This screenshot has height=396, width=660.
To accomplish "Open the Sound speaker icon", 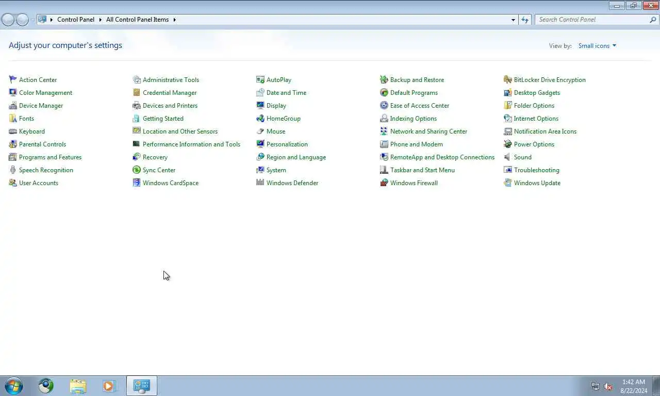I will pyautogui.click(x=508, y=157).
